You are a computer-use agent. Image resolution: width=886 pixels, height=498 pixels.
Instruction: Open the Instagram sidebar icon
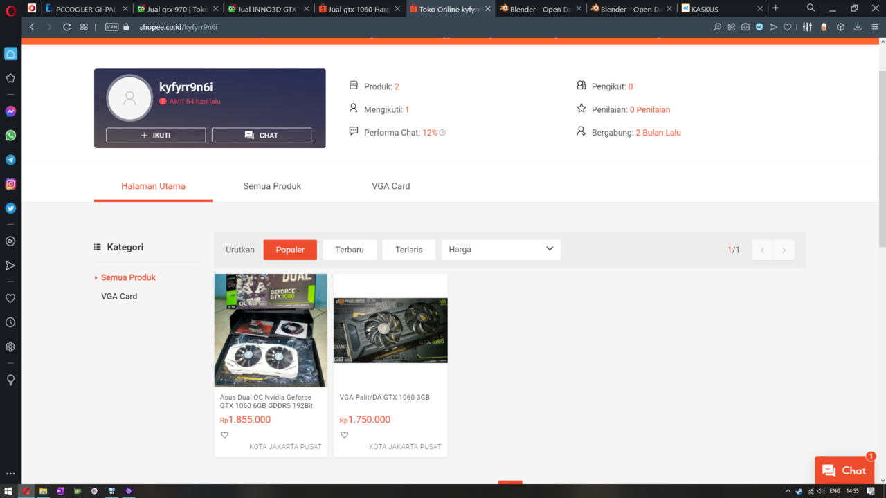tap(10, 184)
